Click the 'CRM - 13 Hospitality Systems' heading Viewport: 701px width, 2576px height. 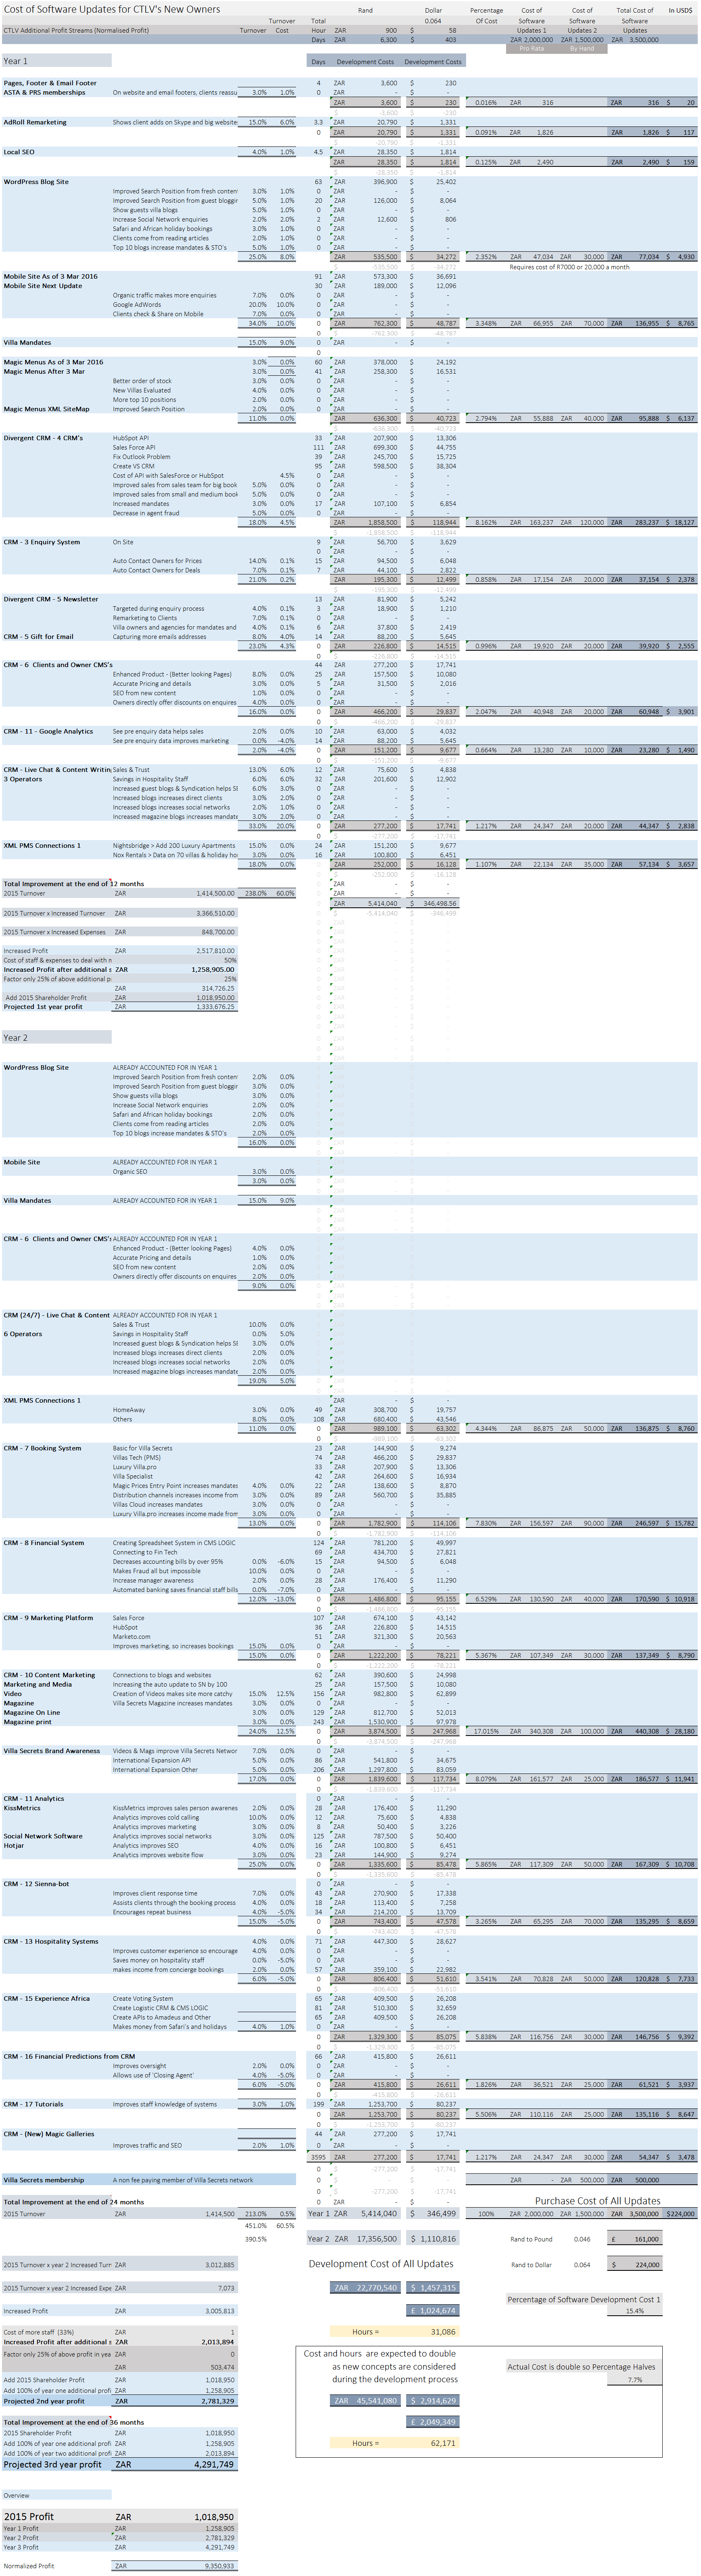click(51, 1941)
